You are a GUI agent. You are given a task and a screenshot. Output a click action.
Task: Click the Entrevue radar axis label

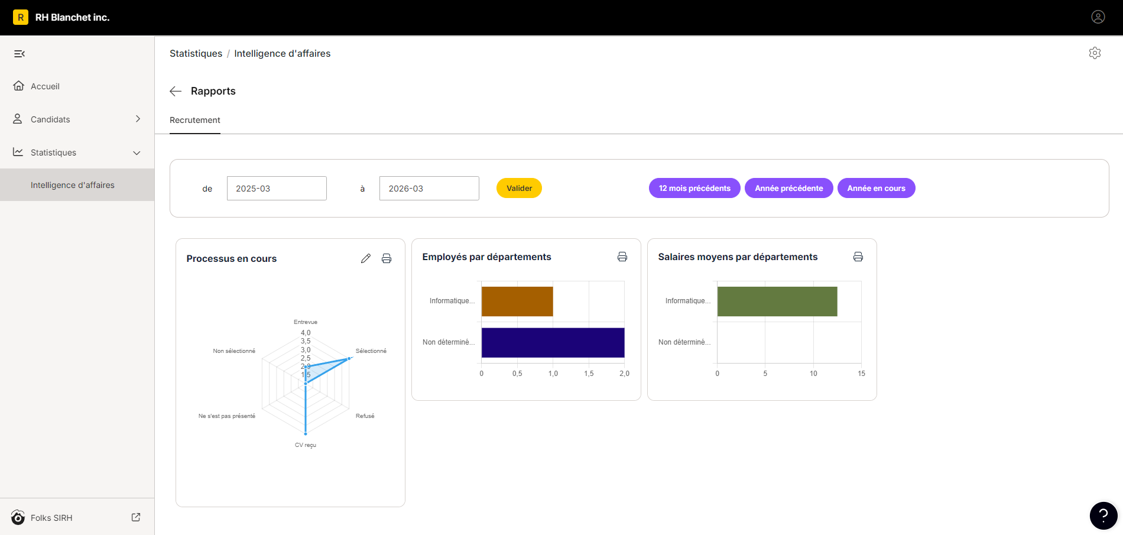[x=306, y=322]
